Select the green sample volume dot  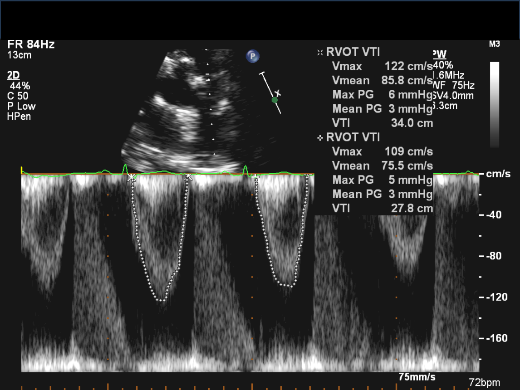[275, 100]
